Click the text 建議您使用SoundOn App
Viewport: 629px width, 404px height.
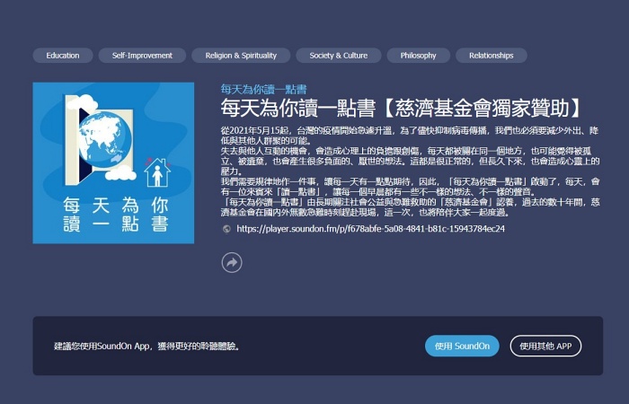147,346
